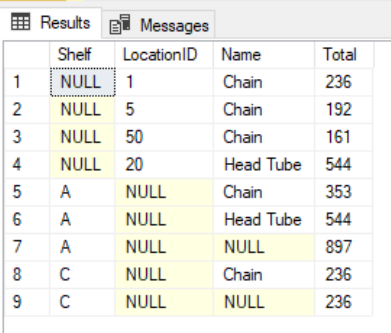
Task: Click the Total cell showing 192
Action: pyautogui.click(x=343, y=109)
